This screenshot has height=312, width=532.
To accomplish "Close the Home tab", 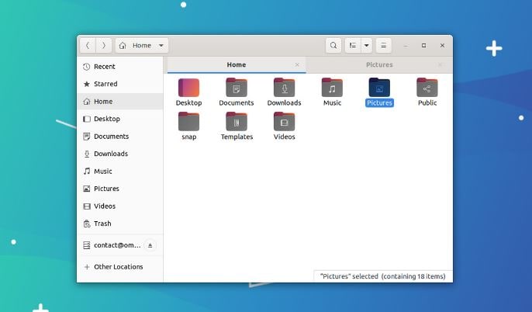I will 297,64.
